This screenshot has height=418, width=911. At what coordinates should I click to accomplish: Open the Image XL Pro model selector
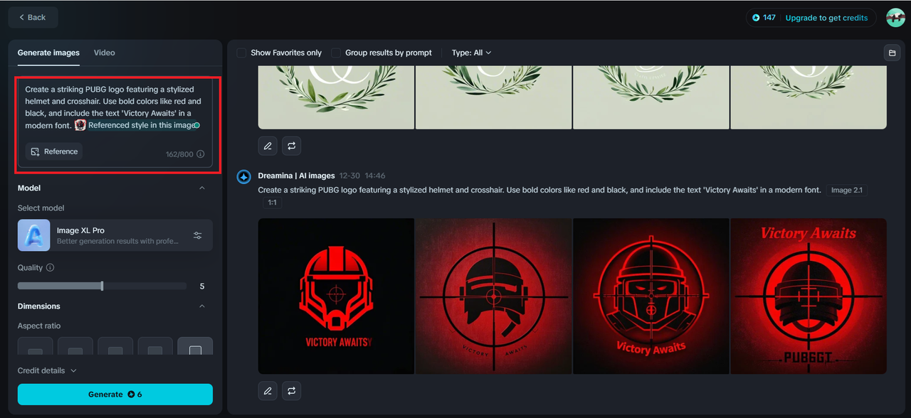pyautogui.click(x=115, y=235)
